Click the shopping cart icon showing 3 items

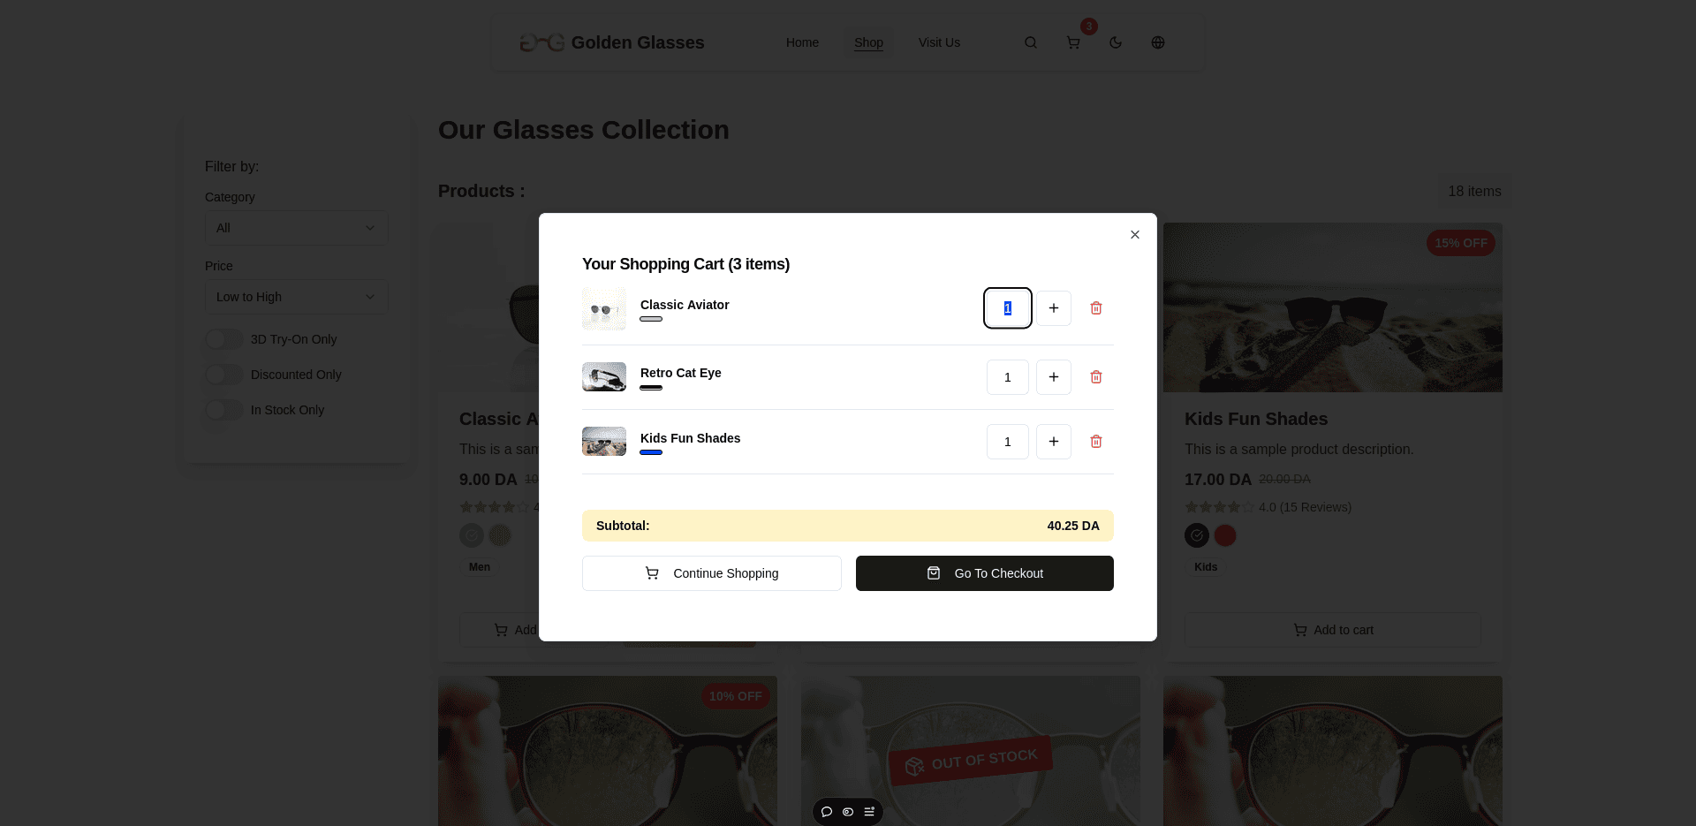tap(1072, 42)
